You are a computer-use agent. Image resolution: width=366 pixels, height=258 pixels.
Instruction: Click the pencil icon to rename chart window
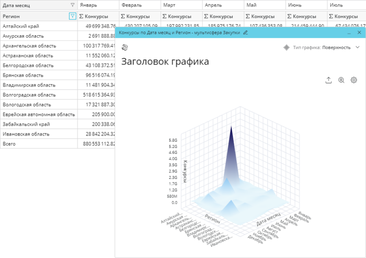(x=245, y=33)
